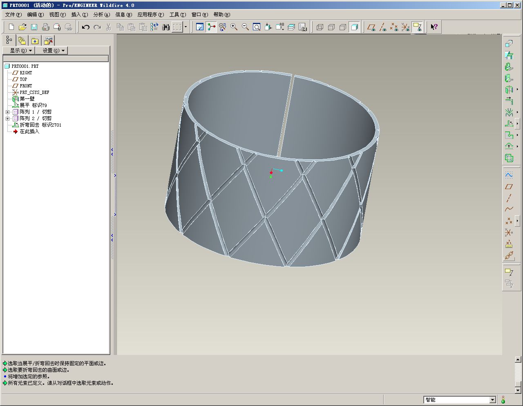Open a file with the folder icon
Image resolution: width=523 pixels, height=406 pixels.
pos(23,27)
